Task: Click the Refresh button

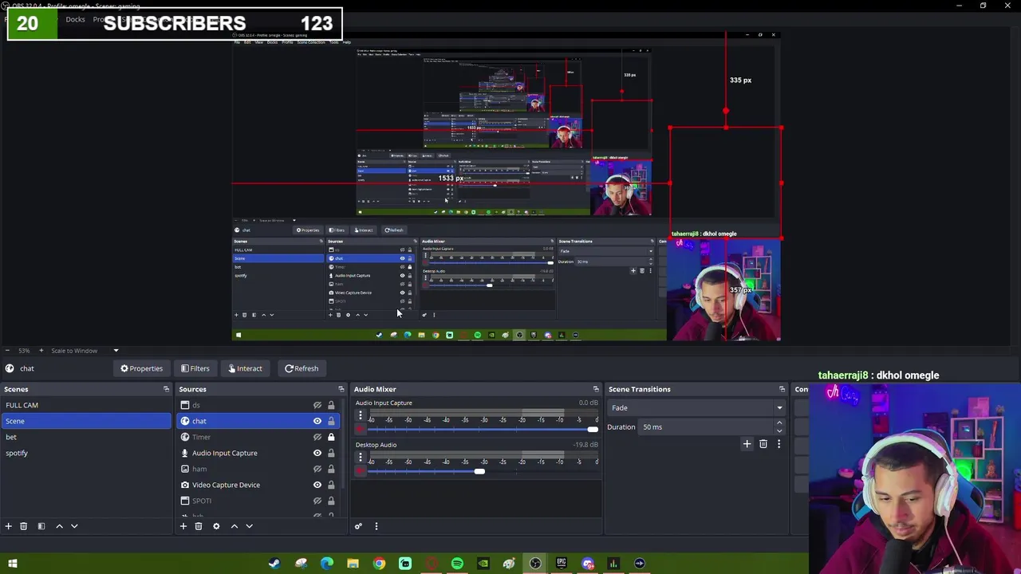Action: pyautogui.click(x=302, y=368)
